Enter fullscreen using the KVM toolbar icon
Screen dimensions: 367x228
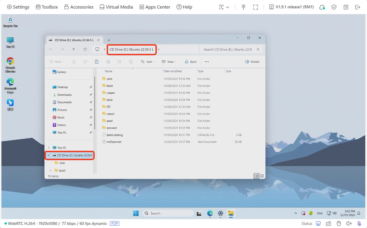coord(256,7)
